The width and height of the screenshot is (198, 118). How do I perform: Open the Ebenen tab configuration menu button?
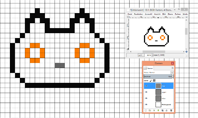pos(172,68)
